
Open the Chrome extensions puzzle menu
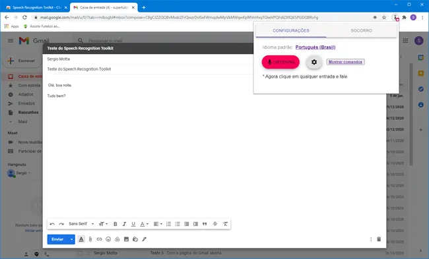click(x=405, y=18)
